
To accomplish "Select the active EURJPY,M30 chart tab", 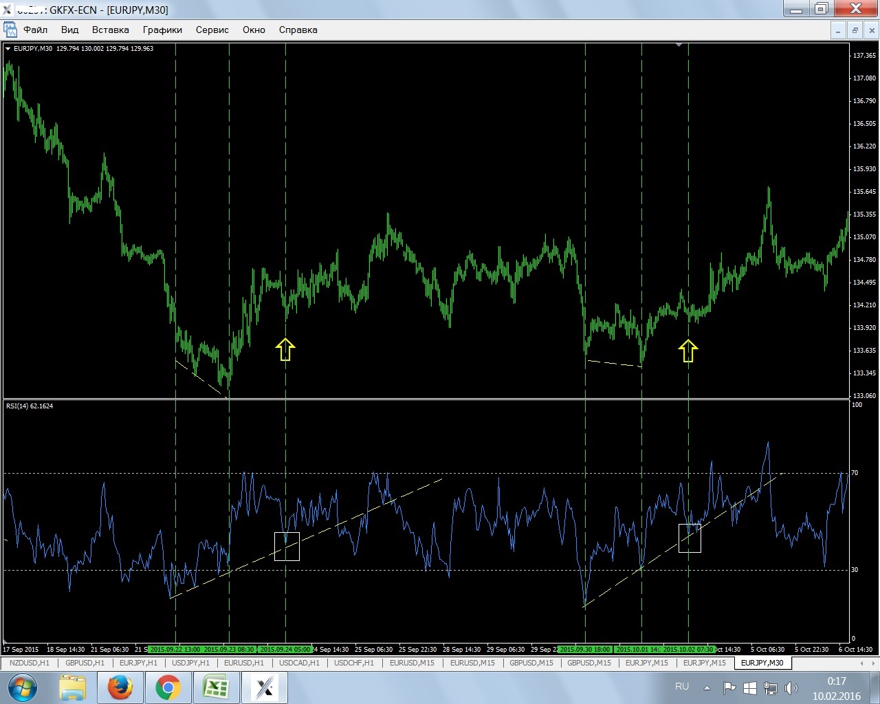I will tap(762, 663).
